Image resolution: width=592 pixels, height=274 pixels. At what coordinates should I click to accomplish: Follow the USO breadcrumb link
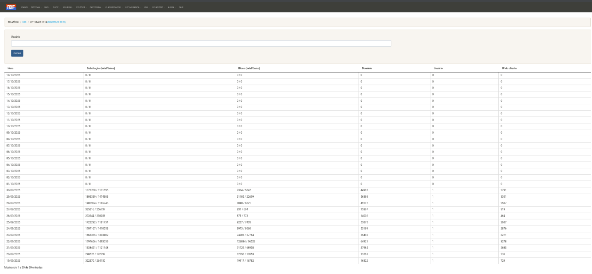[x=24, y=22]
